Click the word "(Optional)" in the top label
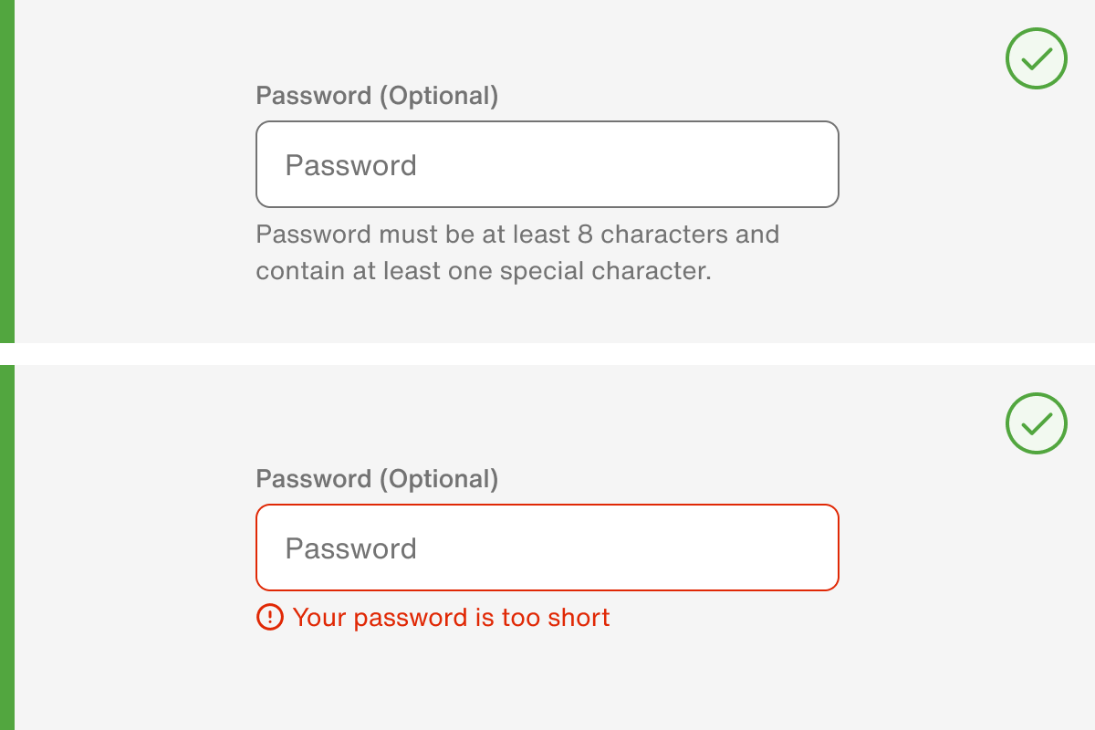Viewport: 1095px width, 730px height. (x=439, y=96)
